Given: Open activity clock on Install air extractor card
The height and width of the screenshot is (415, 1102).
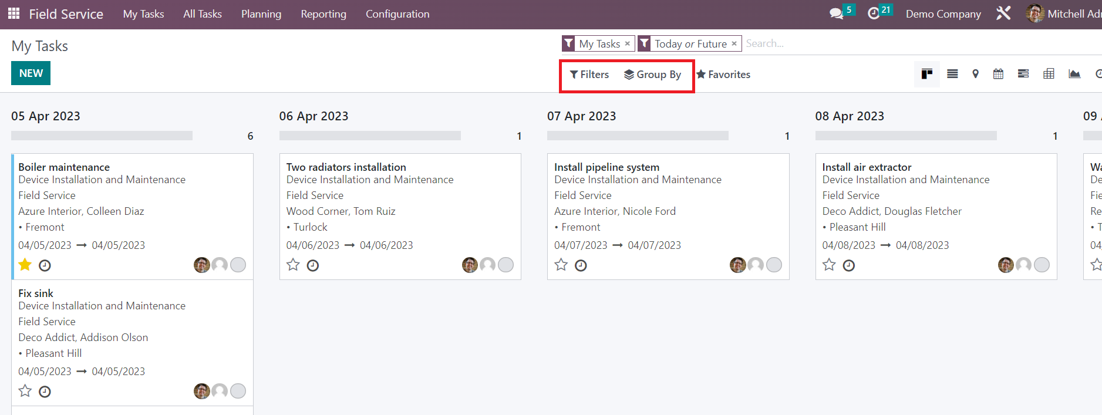Looking at the screenshot, I should pos(849,266).
